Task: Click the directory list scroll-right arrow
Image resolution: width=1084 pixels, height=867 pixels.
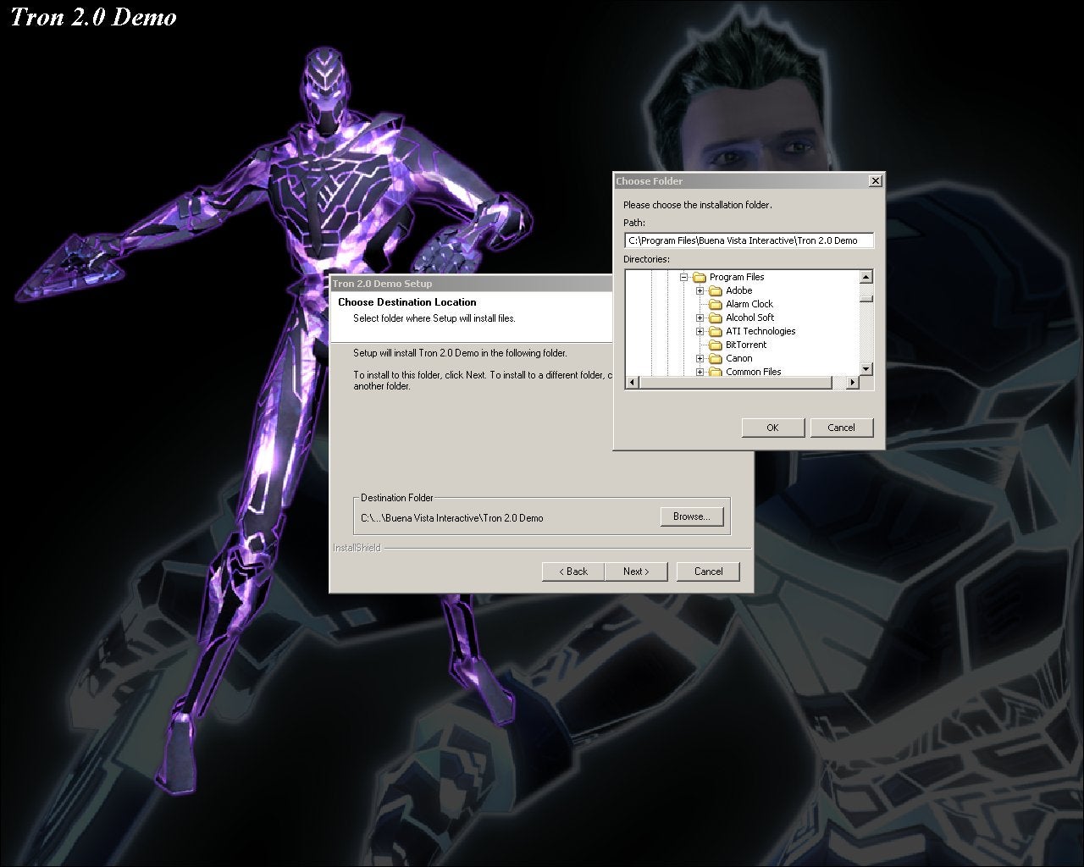Action: click(x=852, y=383)
